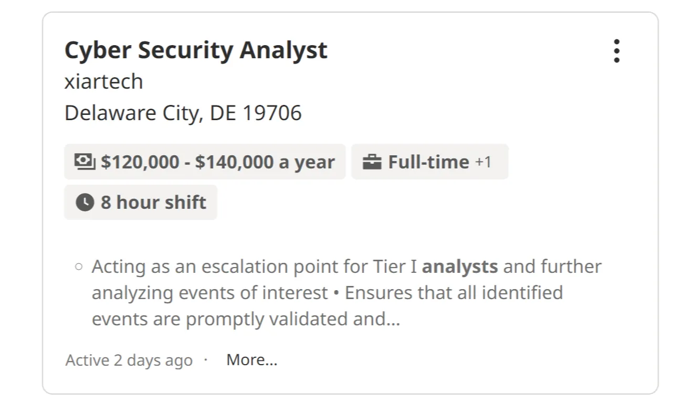Select the $120,000 - $140,000 a year badge
Screen dimensions: 684x404
tap(217, 162)
